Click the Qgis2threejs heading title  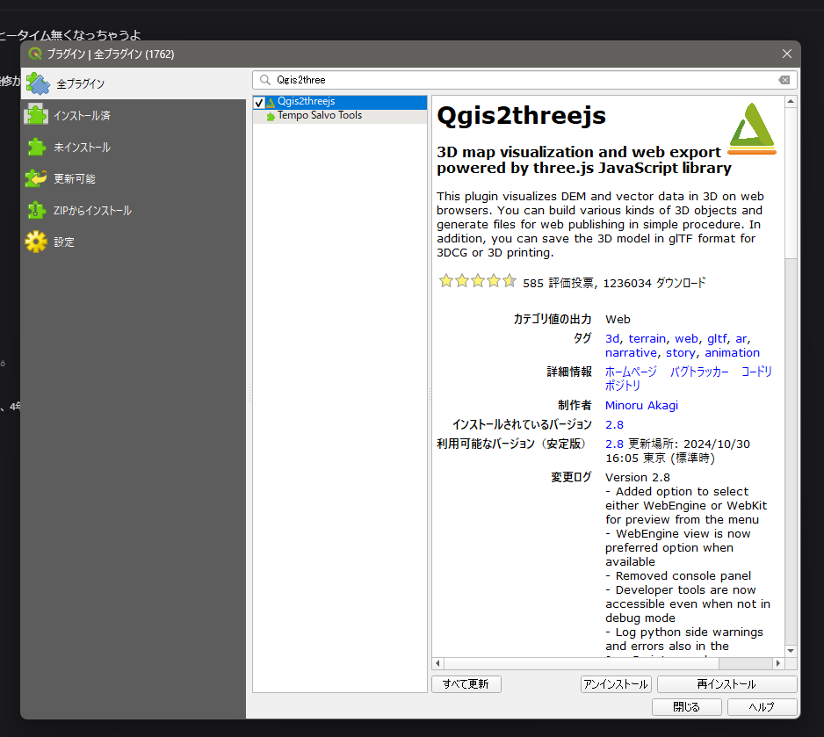tap(521, 116)
